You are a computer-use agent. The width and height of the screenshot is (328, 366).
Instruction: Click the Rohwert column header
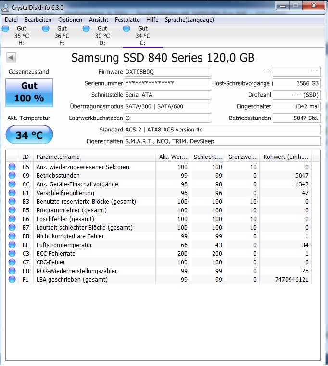pos(286,157)
